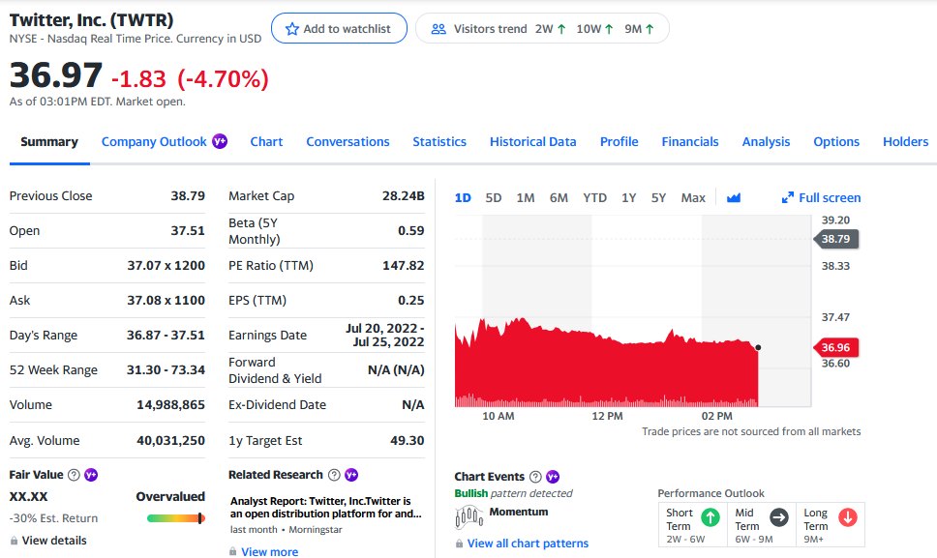Click the red Long Term down arrow
The image size is (937, 558).
[x=847, y=517]
